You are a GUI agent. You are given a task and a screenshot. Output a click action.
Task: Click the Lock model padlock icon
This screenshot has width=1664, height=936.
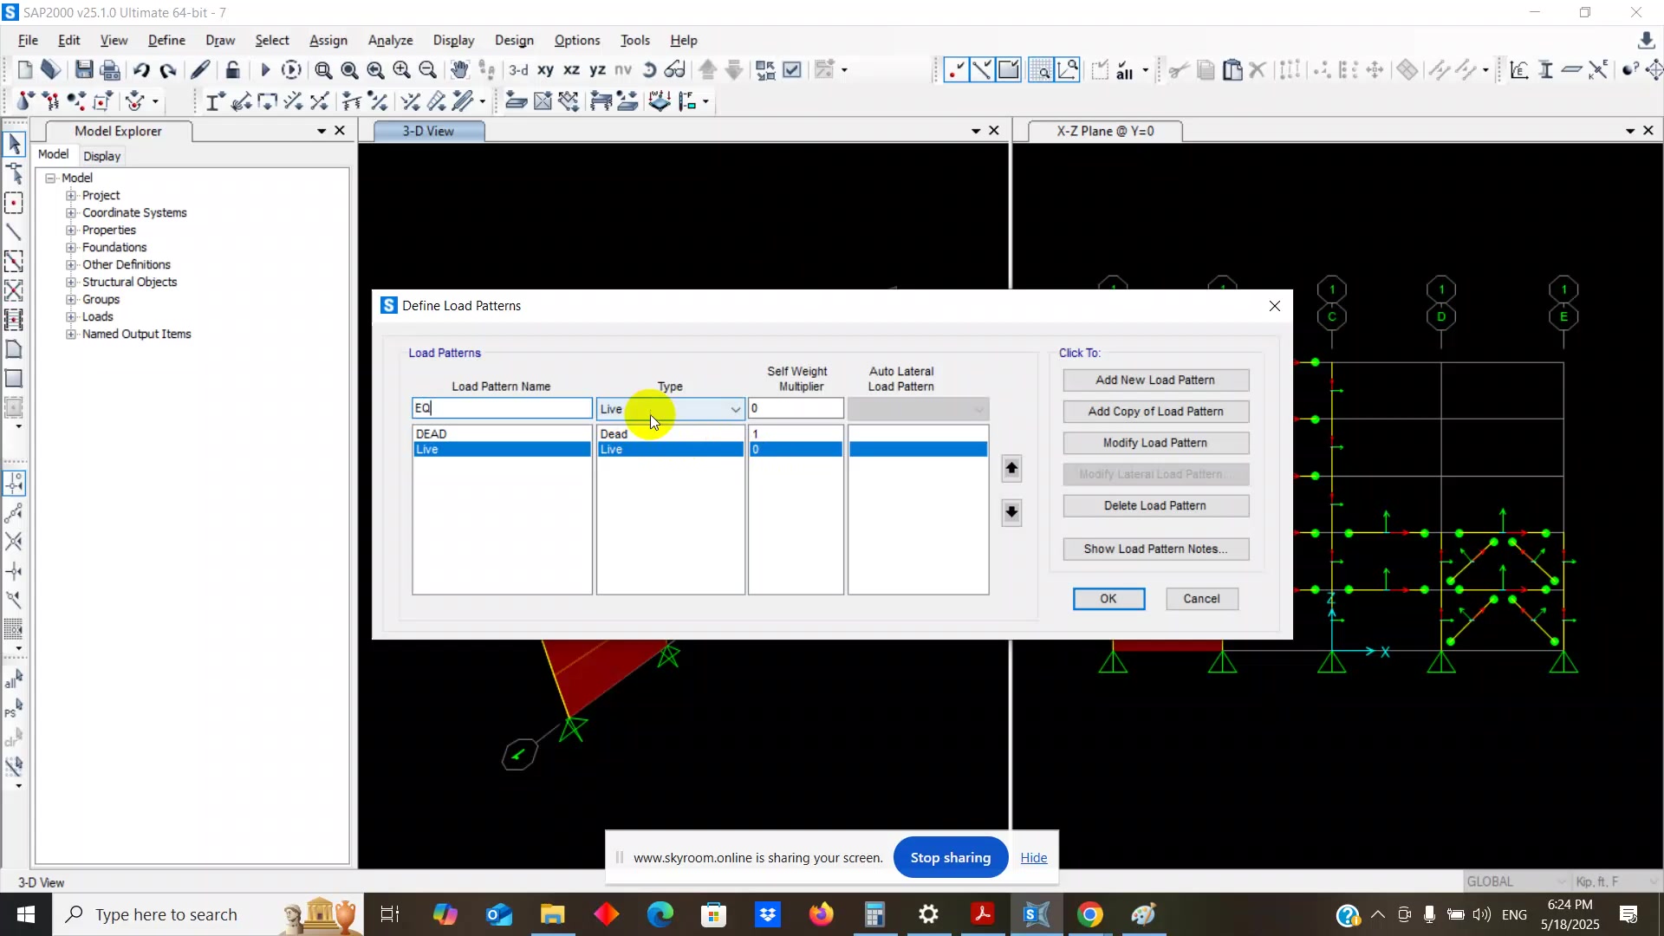point(232,70)
